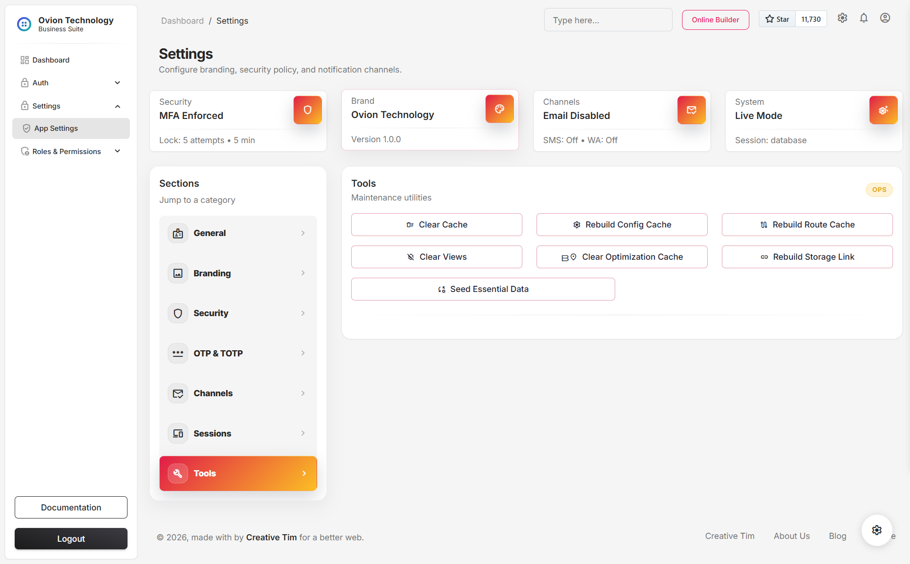
Task: Open the user account icon in top right
Action: [885, 18]
